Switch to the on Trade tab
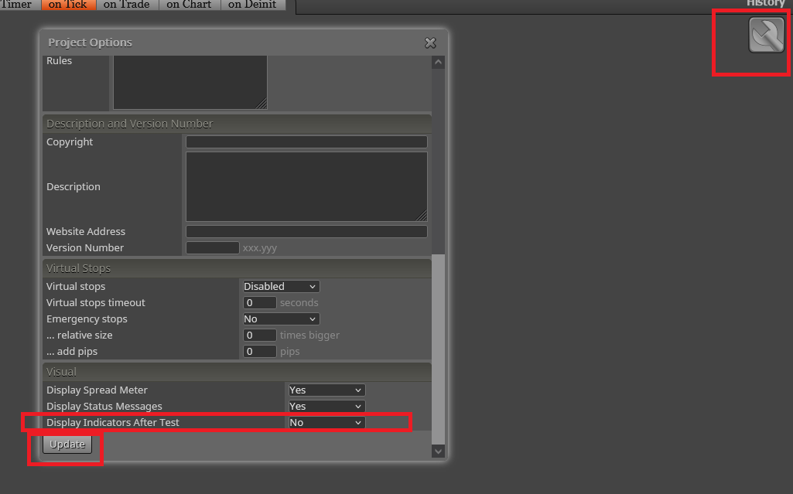793x494 pixels. point(127,5)
